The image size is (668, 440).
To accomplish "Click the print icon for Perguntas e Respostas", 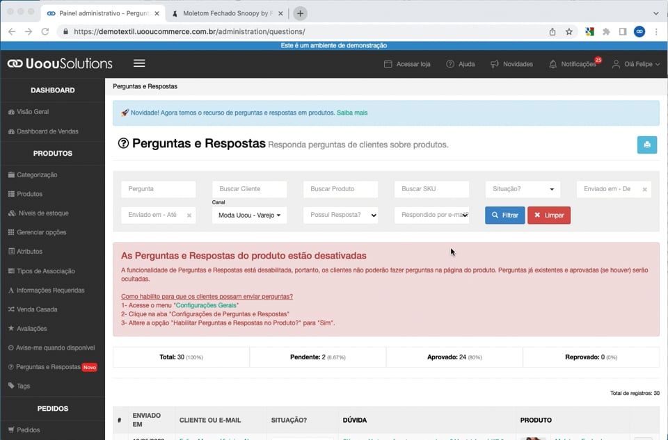I will [x=646, y=145].
